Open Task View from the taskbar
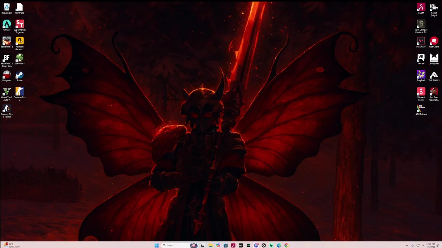The height and width of the screenshot is (248, 442). 203,245
